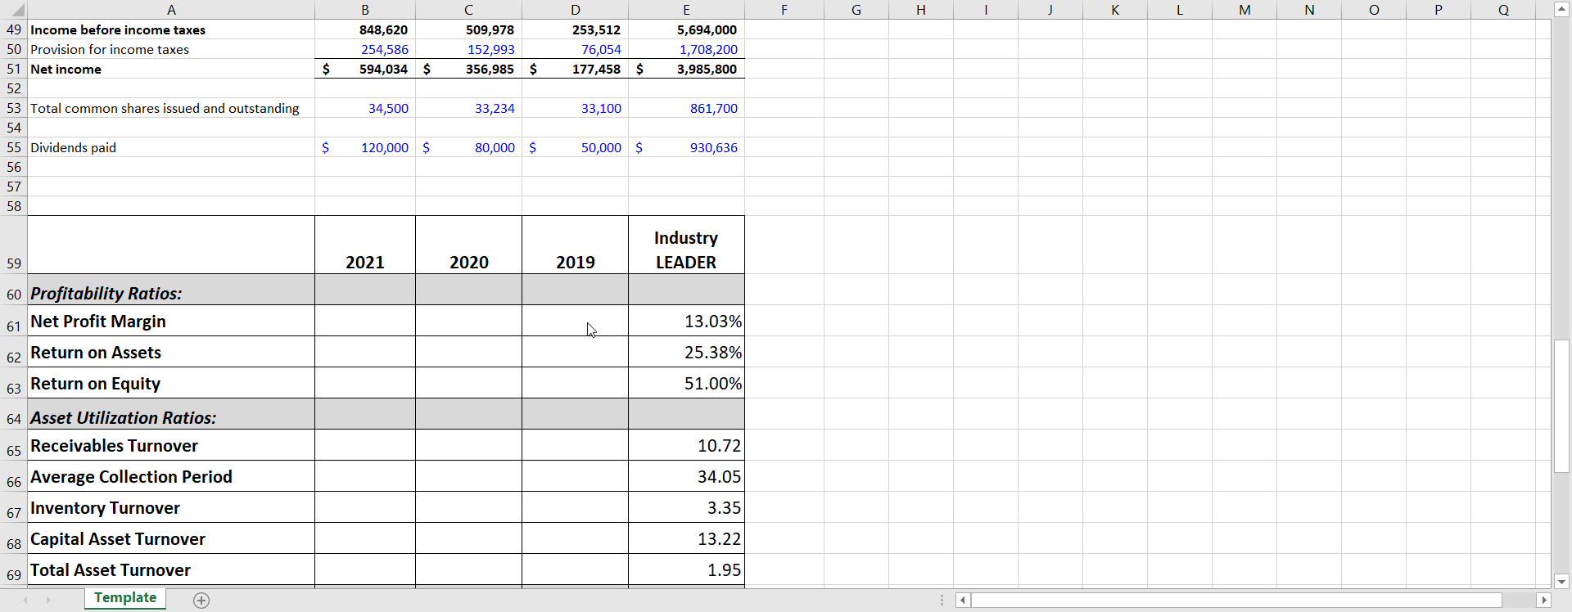The height and width of the screenshot is (612, 1572).
Task: Click the Industry LEADER heading cell
Action: [x=686, y=245]
